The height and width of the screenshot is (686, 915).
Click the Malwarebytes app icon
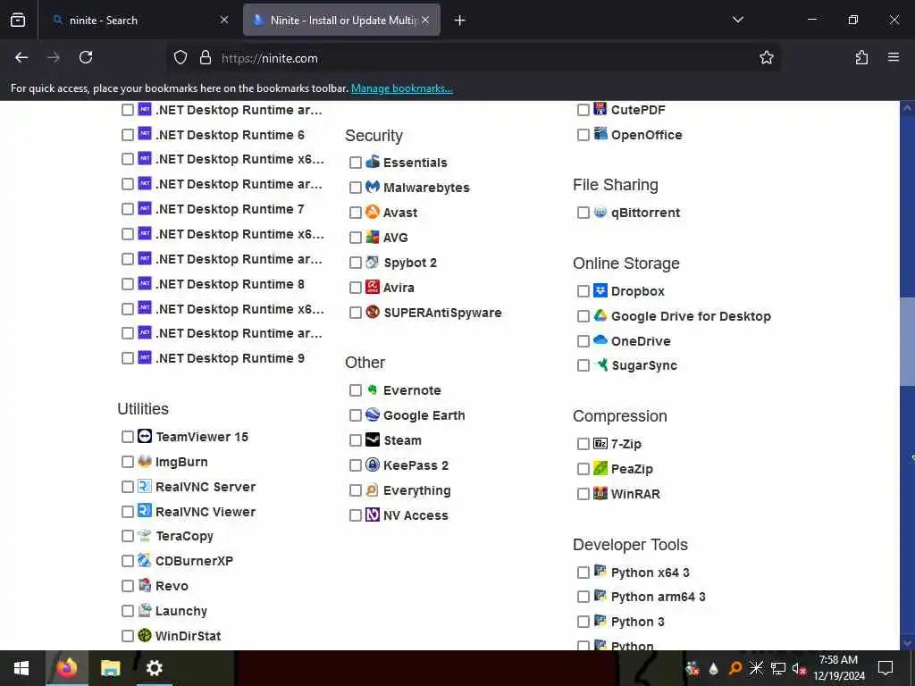(373, 187)
